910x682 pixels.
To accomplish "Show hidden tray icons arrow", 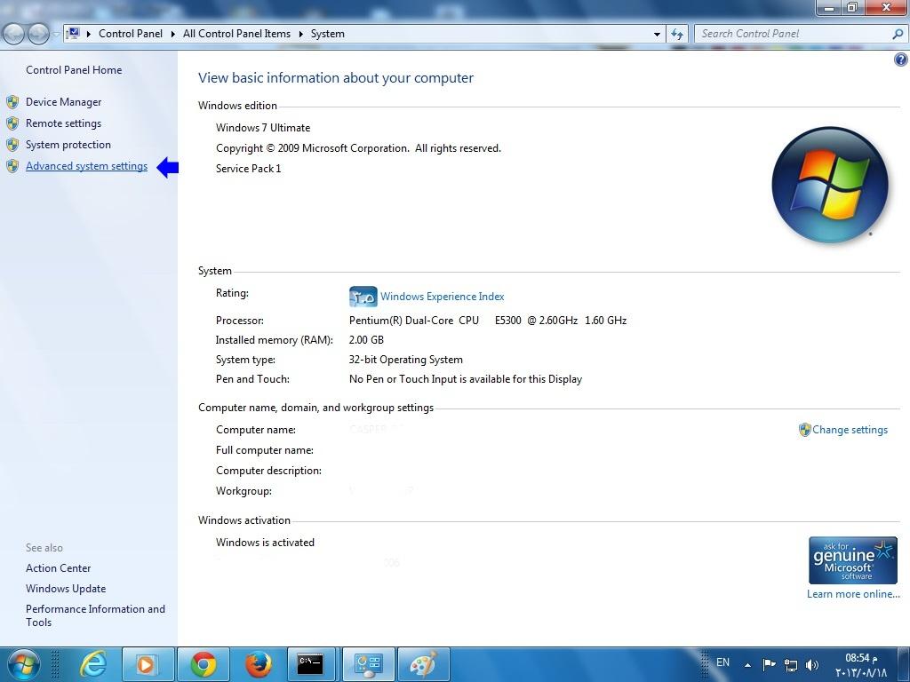I will (748, 665).
